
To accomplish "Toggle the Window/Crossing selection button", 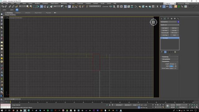I will (x=38, y=7).
